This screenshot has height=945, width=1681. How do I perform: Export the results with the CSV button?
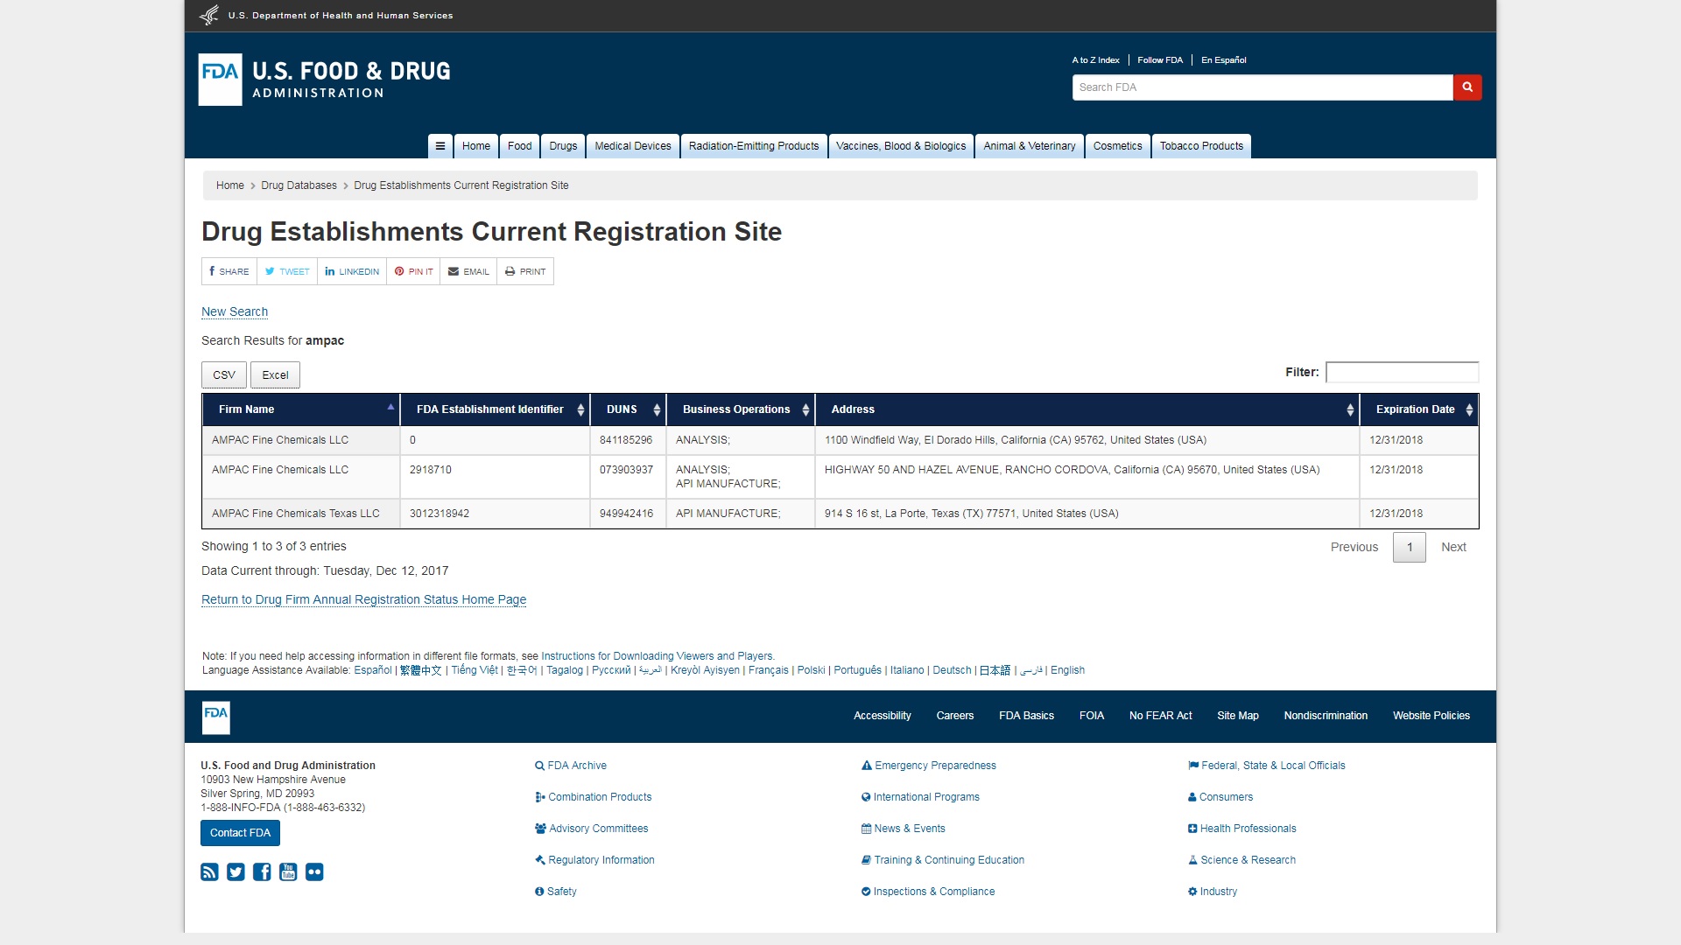224,375
